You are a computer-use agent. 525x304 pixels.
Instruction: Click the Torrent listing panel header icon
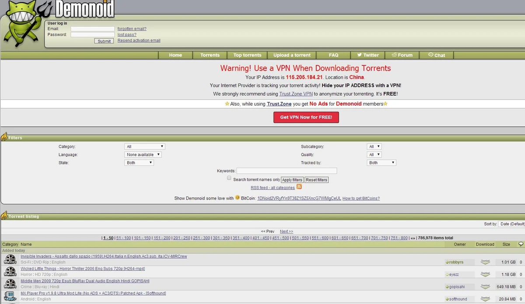pyautogui.click(x=4, y=216)
